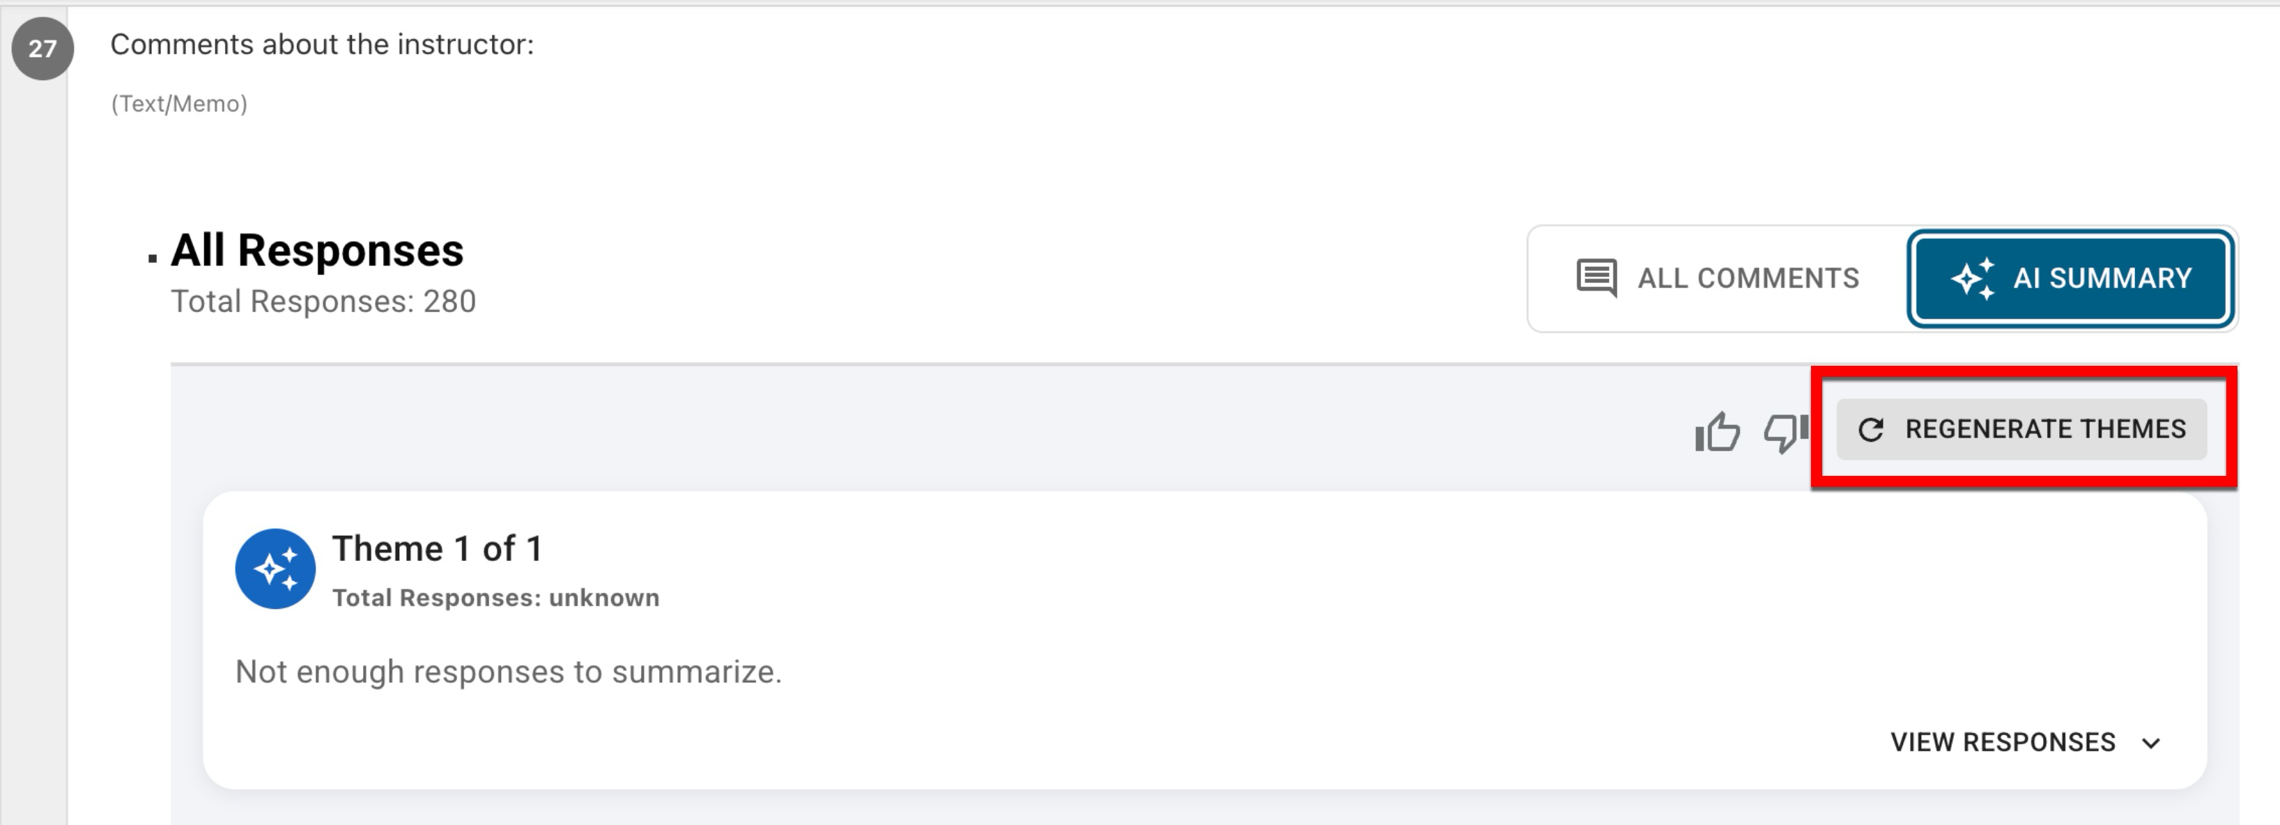This screenshot has height=825, width=2280.
Task: Click the sparkle icon in AI Summary tab
Action: click(1972, 279)
